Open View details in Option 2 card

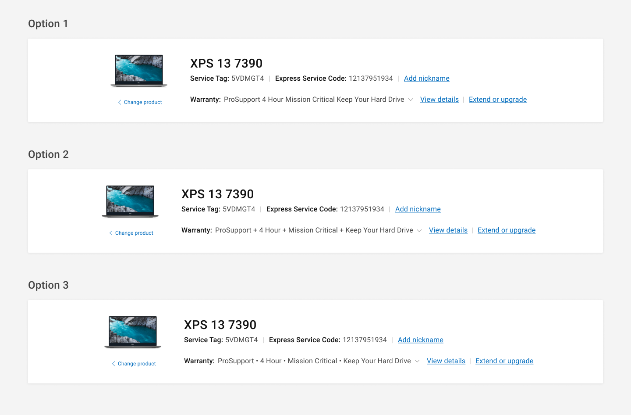(x=448, y=230)
